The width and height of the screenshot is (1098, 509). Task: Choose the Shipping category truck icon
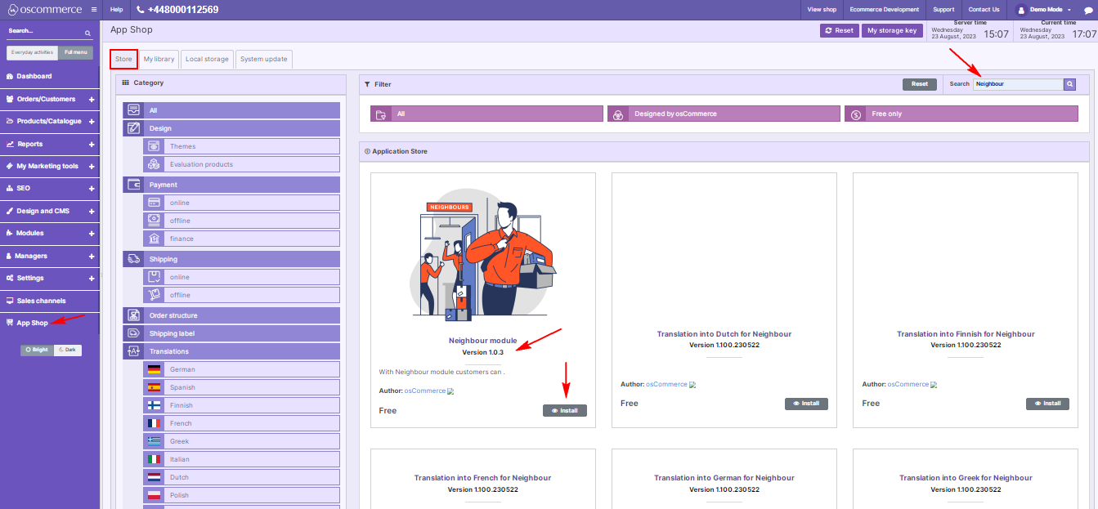133,259
